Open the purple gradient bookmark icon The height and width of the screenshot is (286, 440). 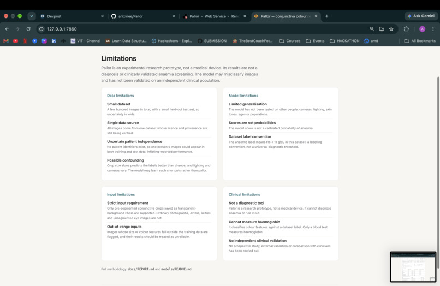click(x=44, y=41)
